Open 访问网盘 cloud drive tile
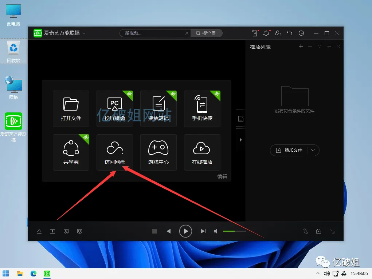The width and height of the screenshot is (372, 279). pos(115,152)
